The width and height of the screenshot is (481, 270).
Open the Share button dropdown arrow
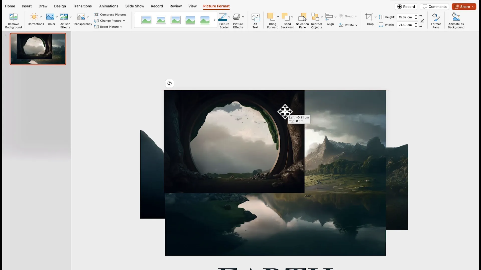point(473,7)
